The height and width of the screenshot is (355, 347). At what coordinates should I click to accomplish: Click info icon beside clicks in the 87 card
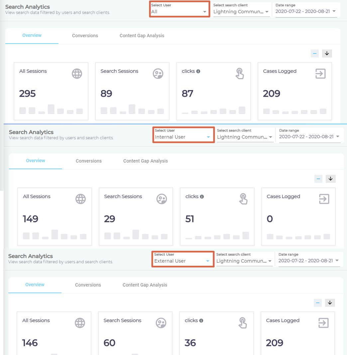coord(198,71)
